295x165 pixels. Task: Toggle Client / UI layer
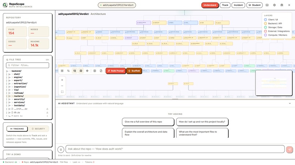[271, 20]
